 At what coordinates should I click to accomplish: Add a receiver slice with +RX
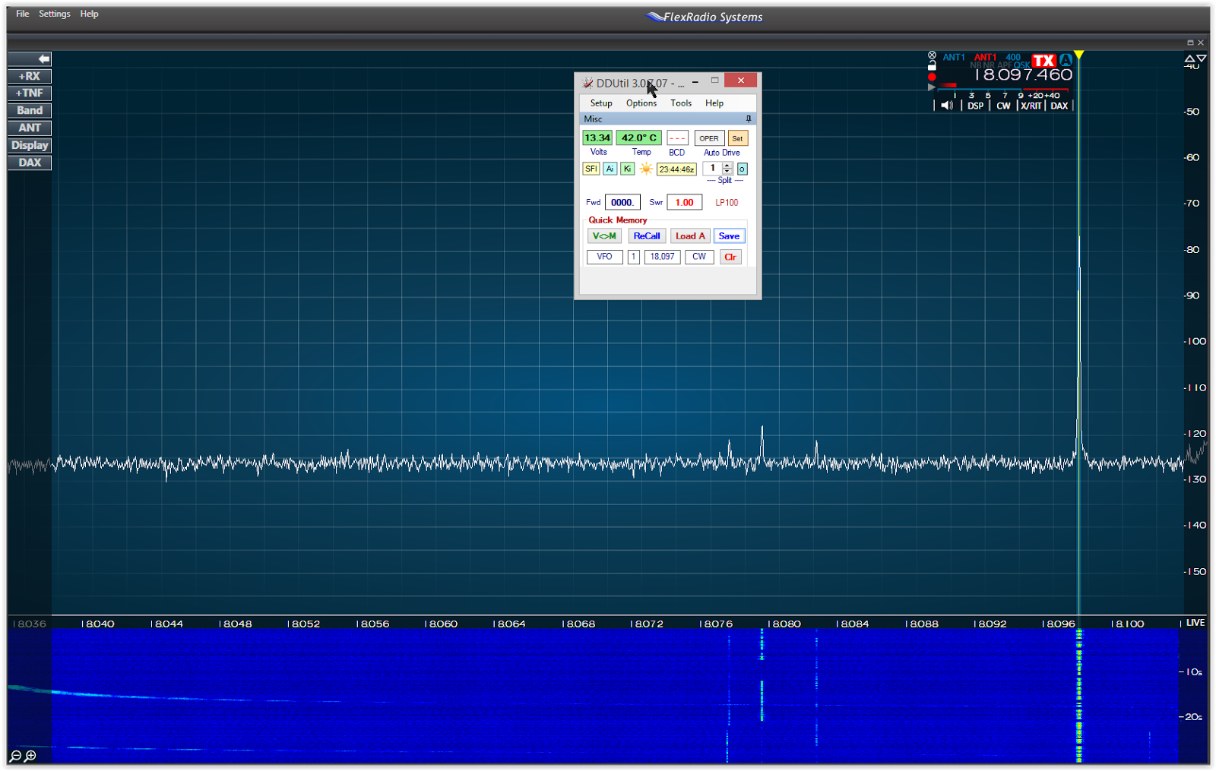(30, 76)
